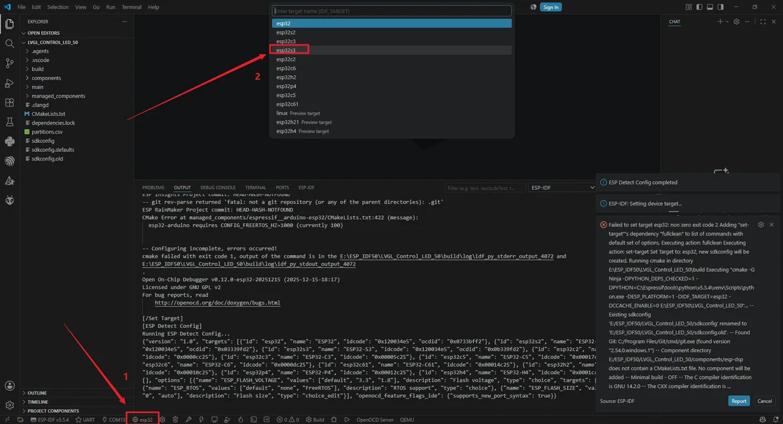Select the UART flash method in status bar

(x=84, y=419)
